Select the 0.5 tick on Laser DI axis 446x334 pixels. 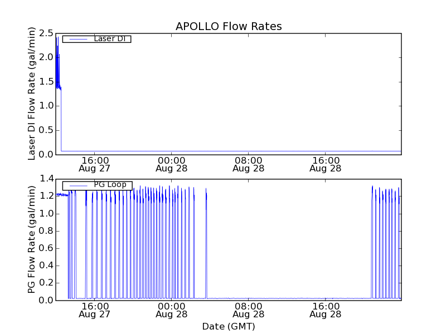click(46, 130)
